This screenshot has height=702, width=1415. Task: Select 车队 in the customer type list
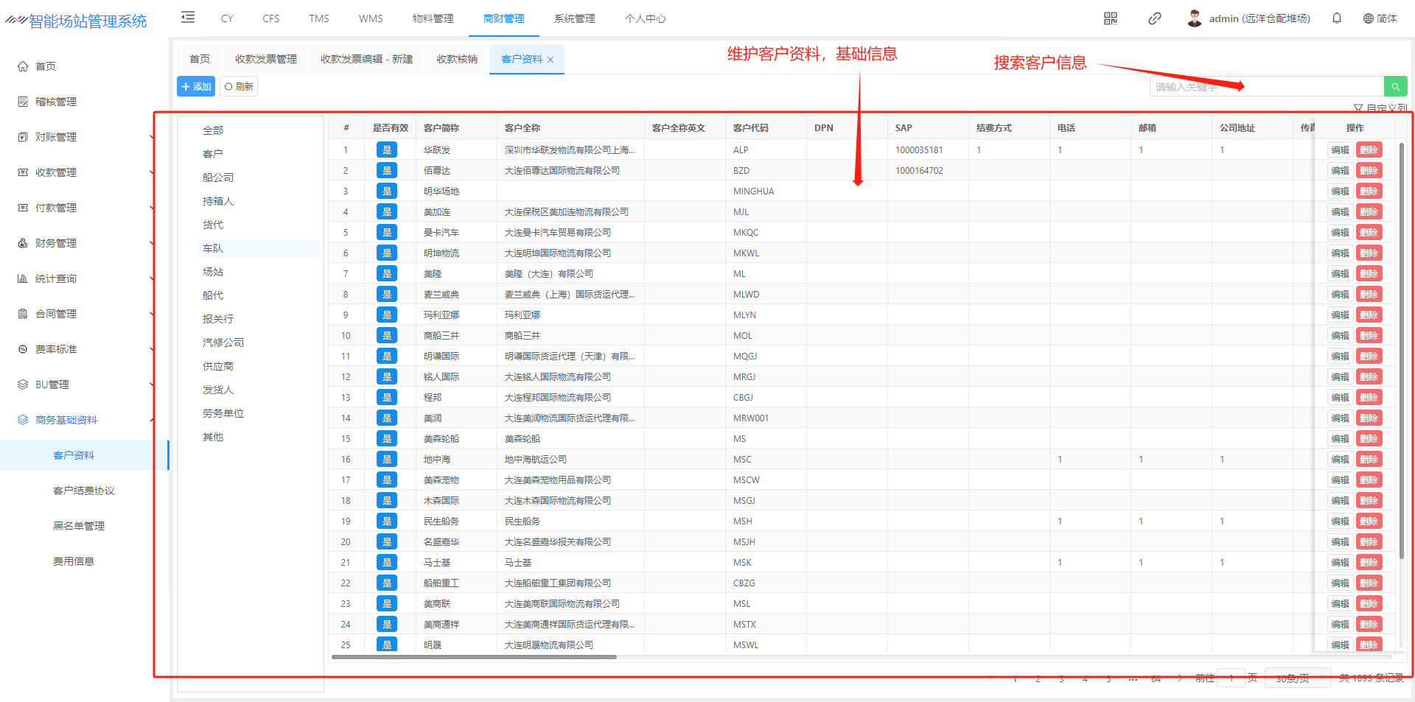tap(213, 248)
